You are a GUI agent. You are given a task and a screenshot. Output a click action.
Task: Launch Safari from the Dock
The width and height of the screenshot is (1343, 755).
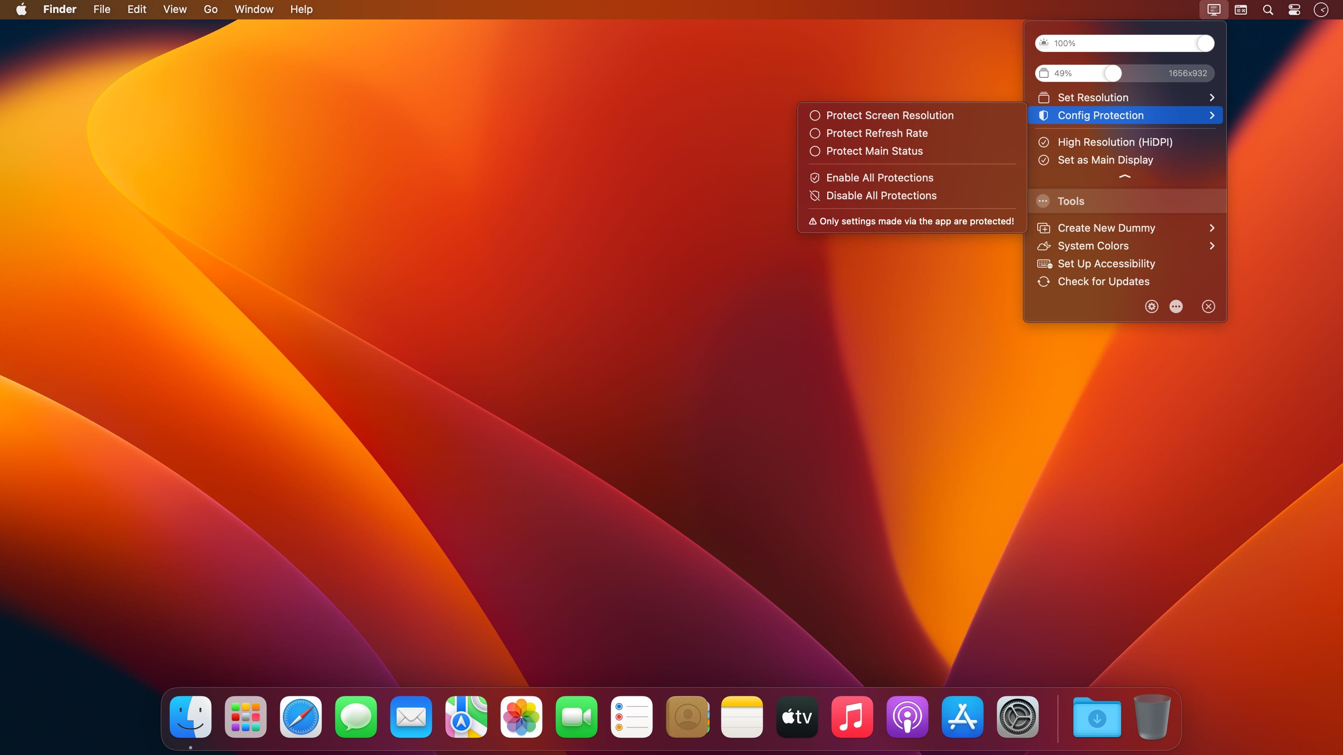300,717
